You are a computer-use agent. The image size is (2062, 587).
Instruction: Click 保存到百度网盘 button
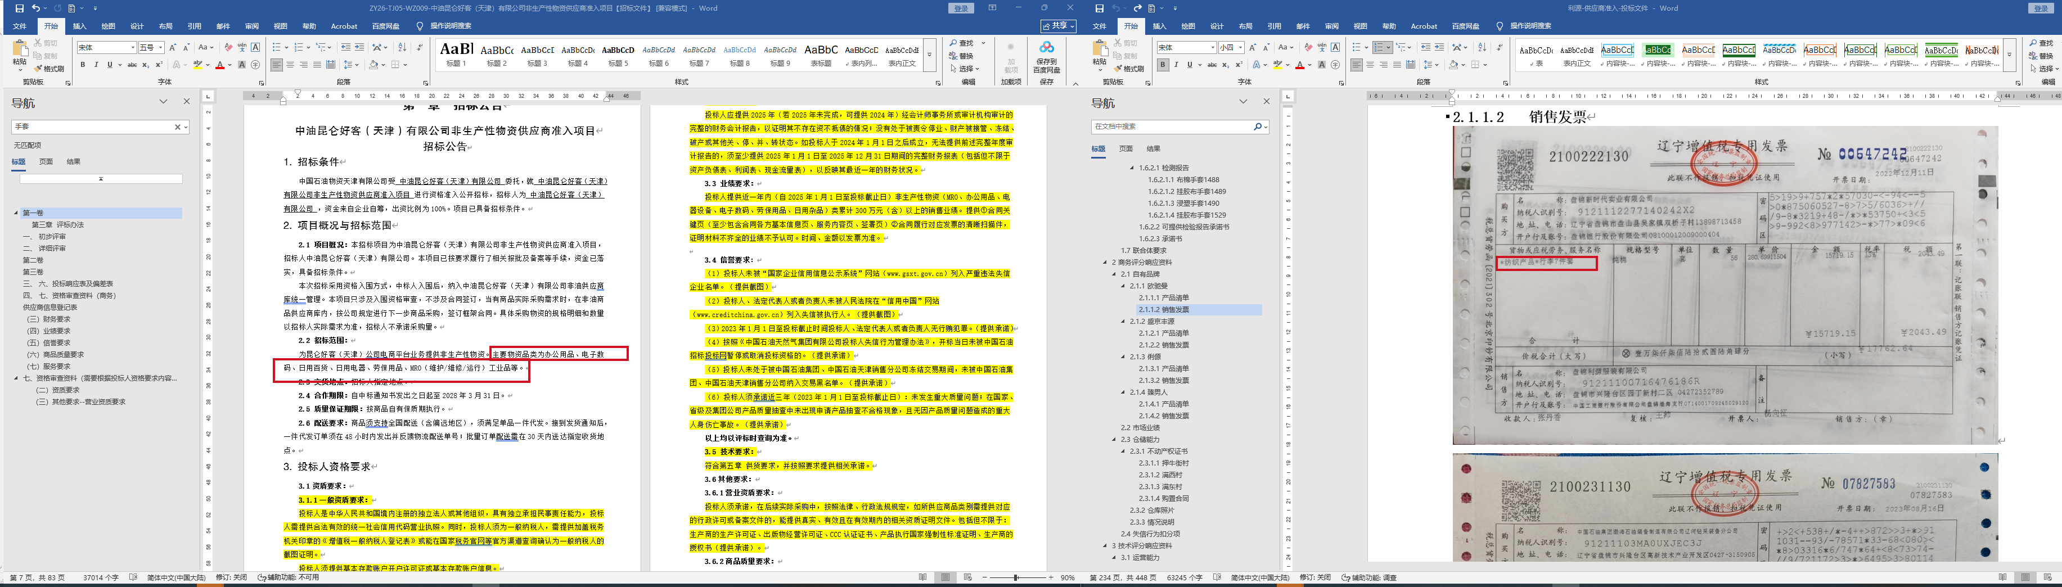(x=1046, y=57)
